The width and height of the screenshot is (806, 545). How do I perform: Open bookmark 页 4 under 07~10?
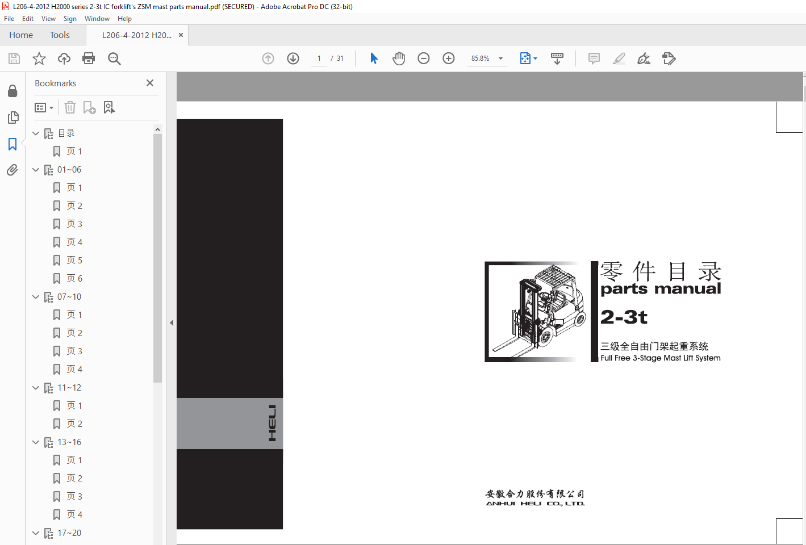[74, 370]
